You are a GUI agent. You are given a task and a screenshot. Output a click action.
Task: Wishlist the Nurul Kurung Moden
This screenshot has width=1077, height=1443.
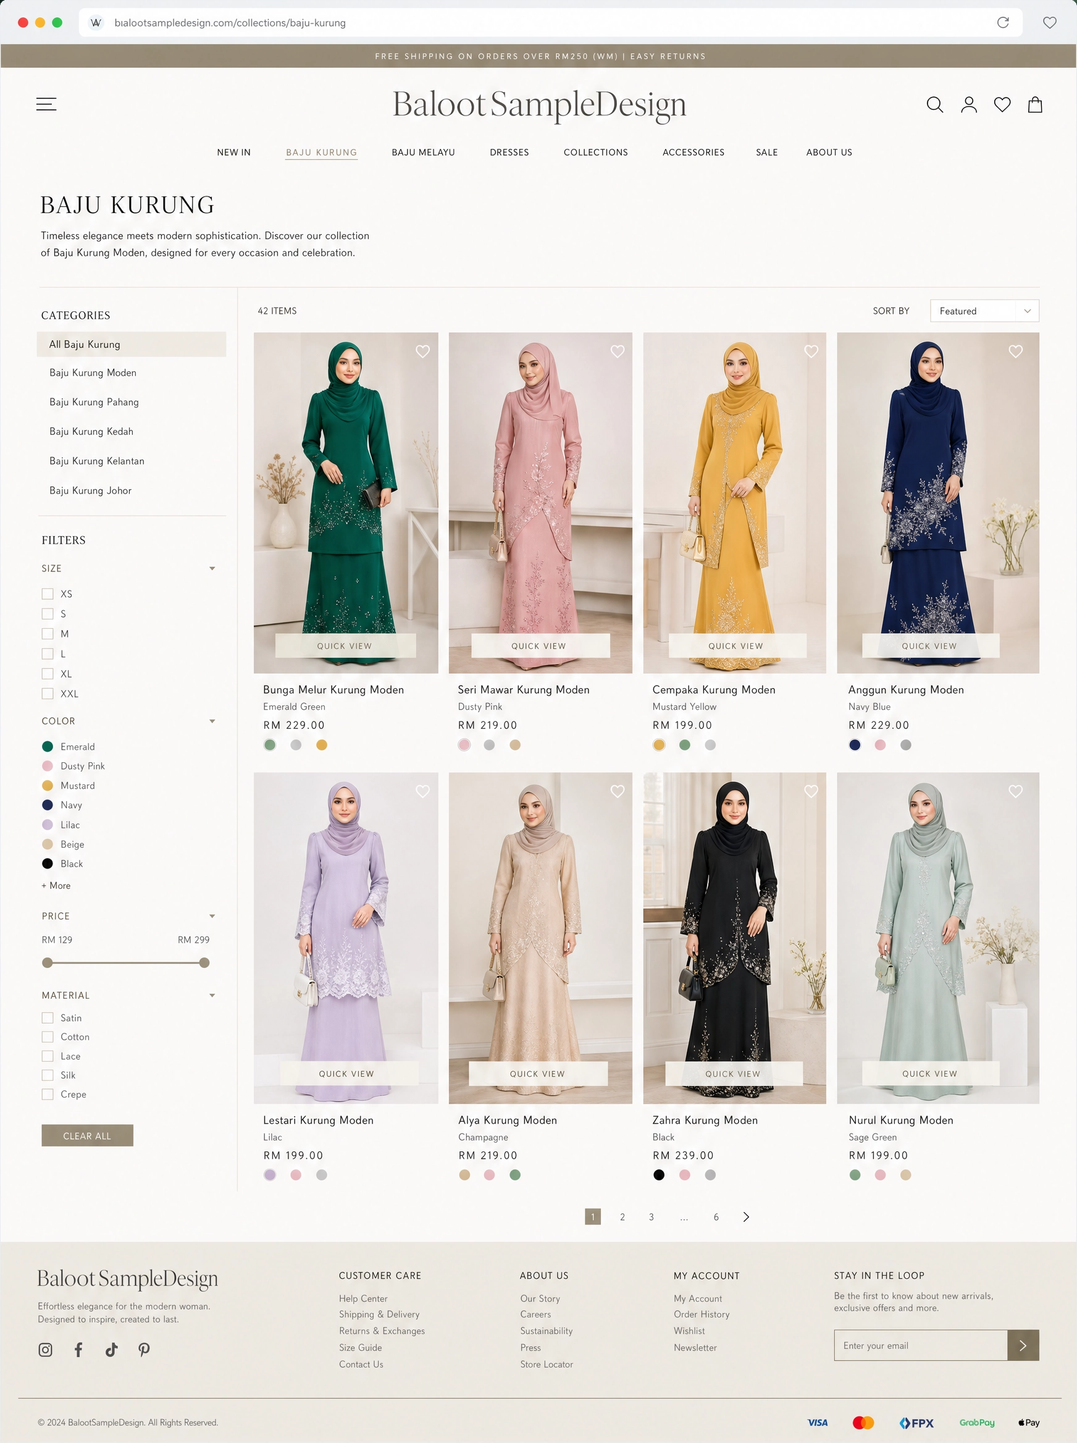[x=1016, y=791]
